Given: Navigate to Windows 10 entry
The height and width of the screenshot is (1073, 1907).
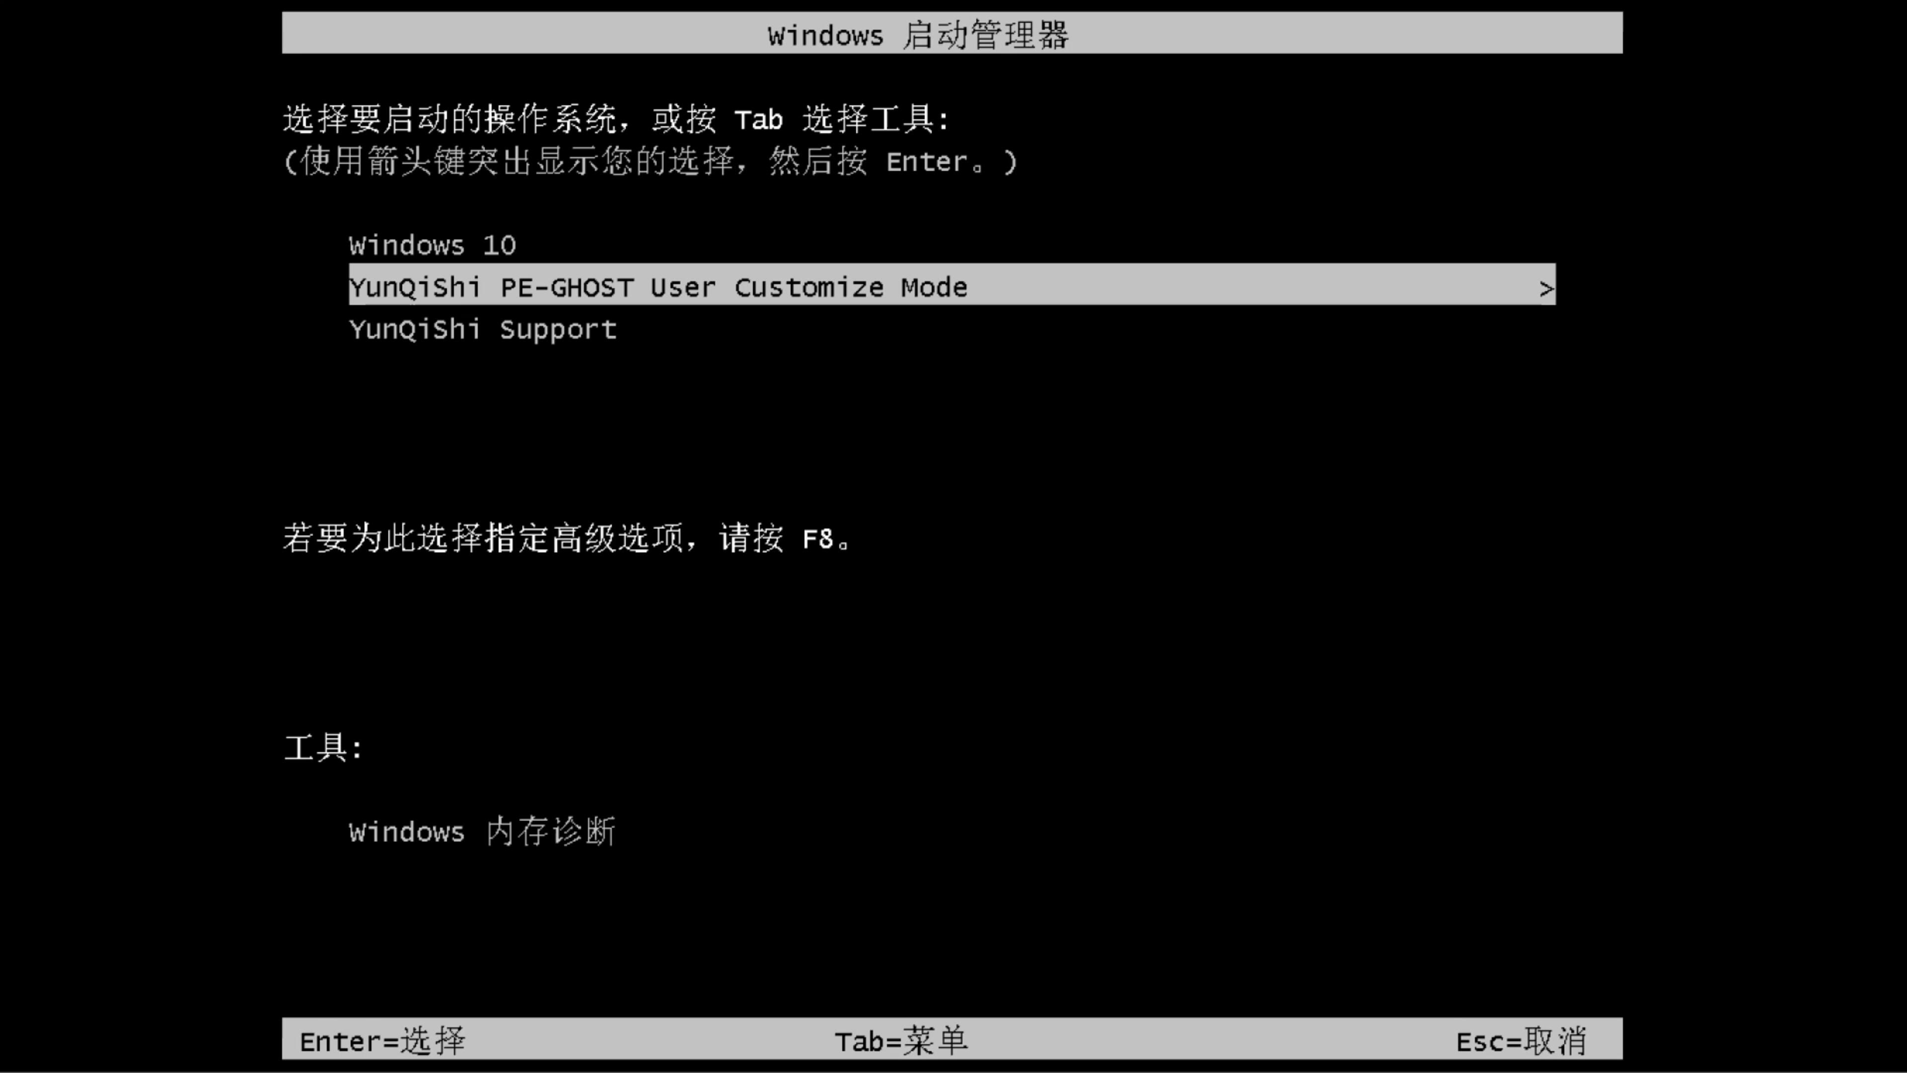Looking at the screenshot, I should pos(431,245).
